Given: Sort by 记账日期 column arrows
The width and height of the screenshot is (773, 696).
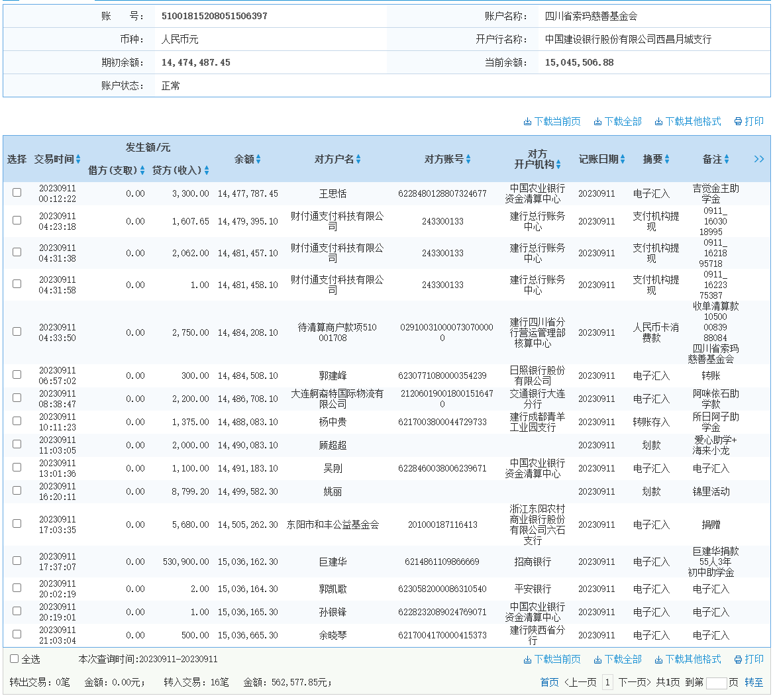Looking at the screenshot, I should tap(623, 159).
